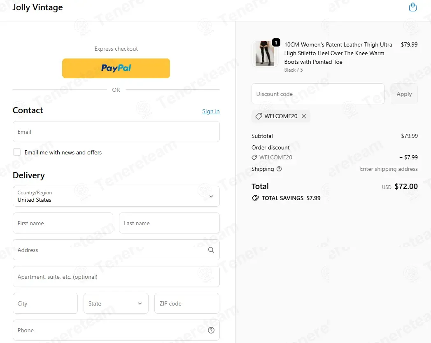Viewport: 431px width, 343px height.
Task: Click the Address search magnifier icon
Action: 211,250
